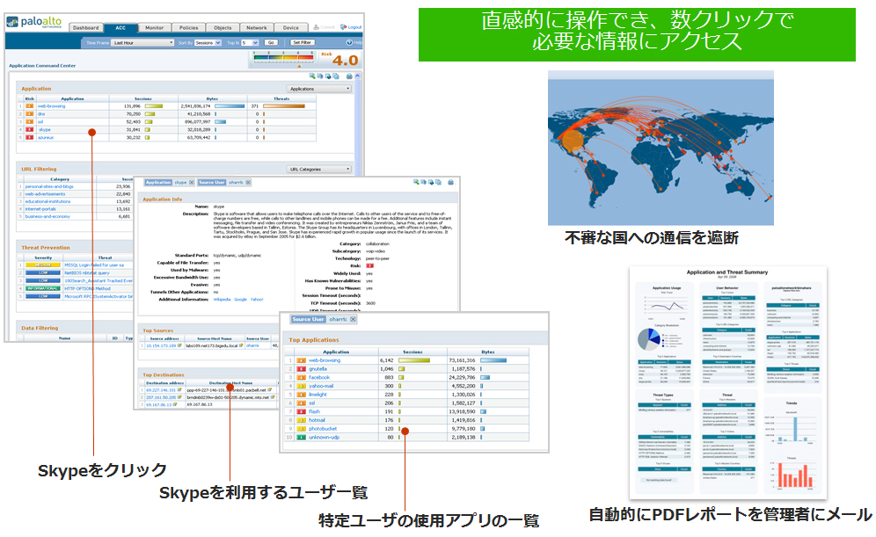
Task: Open the Google additional information link
Action: pos(240,300)
